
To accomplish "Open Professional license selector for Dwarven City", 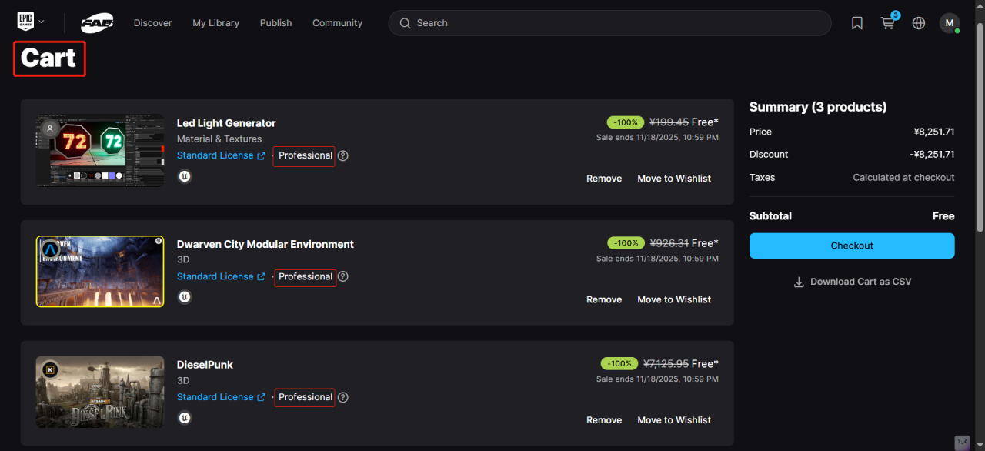I will 305,276.
